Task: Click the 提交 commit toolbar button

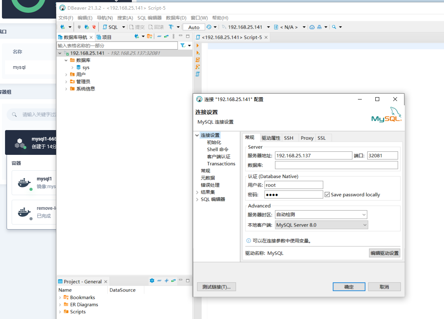Action: coord(137,27)
